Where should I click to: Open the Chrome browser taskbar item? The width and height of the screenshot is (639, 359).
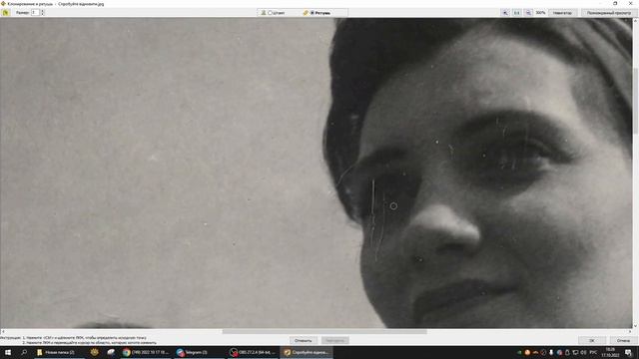[x=147, y=352]
